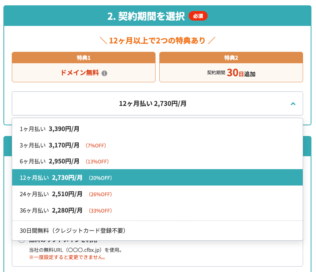Click the (26%OFF) discount label
Viewport: 316px width, 272px height.
point(100,194)
